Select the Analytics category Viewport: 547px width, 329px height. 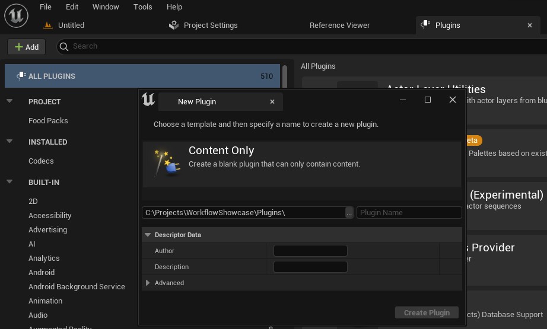[x=44, y=258]
